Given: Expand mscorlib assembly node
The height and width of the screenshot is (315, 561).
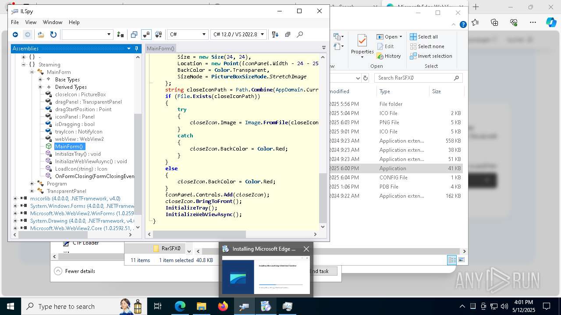Looking at the screenshot, I should click(x=15, y=198).
